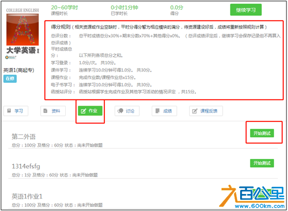Click the small university logo under course title
Viewport: 288px width, 211px height.
11,57
